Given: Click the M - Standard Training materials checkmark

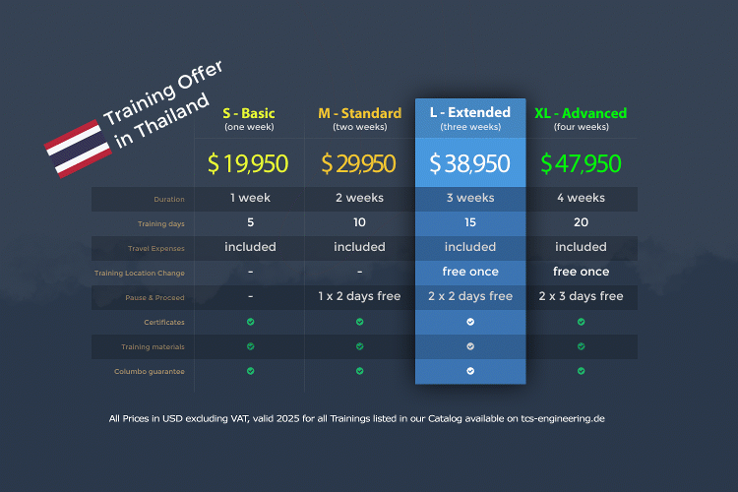Looking at the screenshot, I should click(x=359, y=346).
